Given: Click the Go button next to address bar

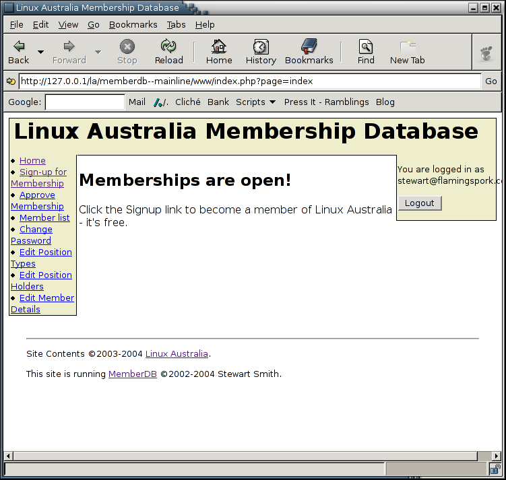Looking at the screenshot, I should [491, 81].
